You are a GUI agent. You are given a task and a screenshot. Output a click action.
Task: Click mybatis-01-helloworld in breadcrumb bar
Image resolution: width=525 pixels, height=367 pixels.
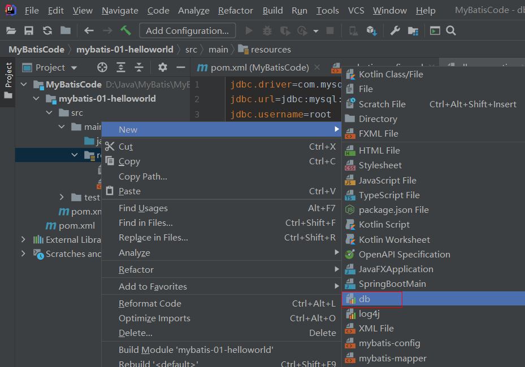coord(124,50)
